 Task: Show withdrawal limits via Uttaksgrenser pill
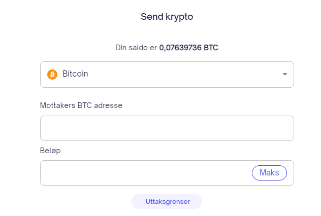[167, 201]
